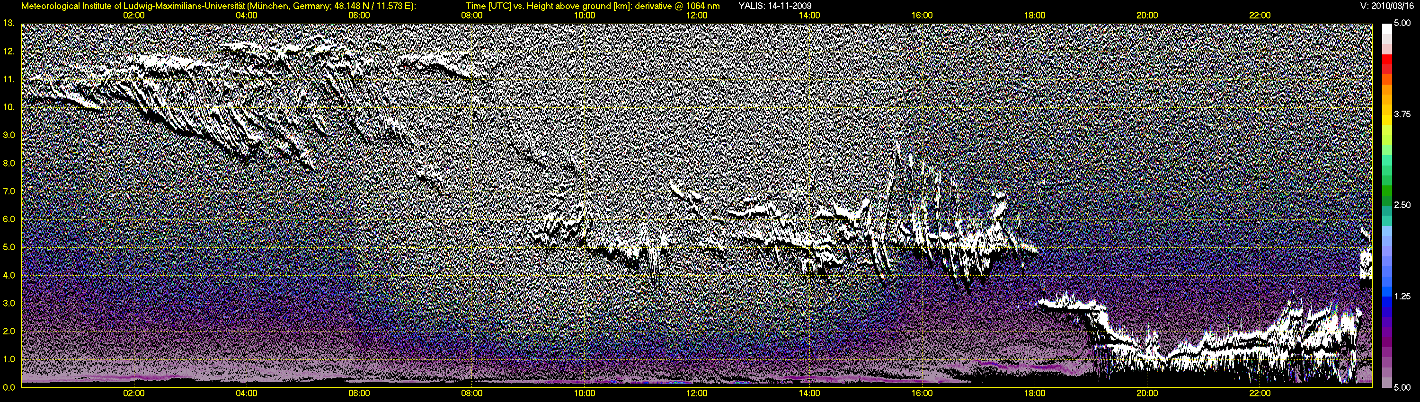Image resolution: width=1420 pixels, height=402 pixels.
Task: Click the 3.75 colorbar scale value
Action: point(1402,114)
